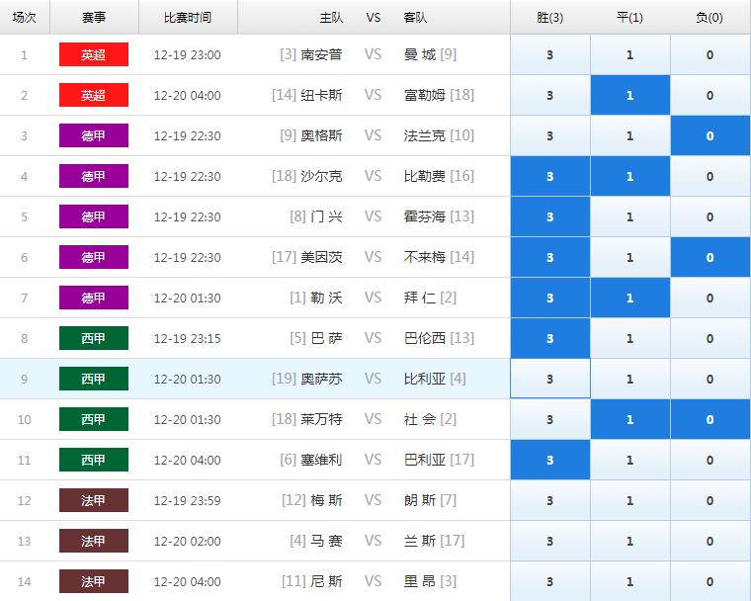Click home team 南安普

[x=321, y=54]
